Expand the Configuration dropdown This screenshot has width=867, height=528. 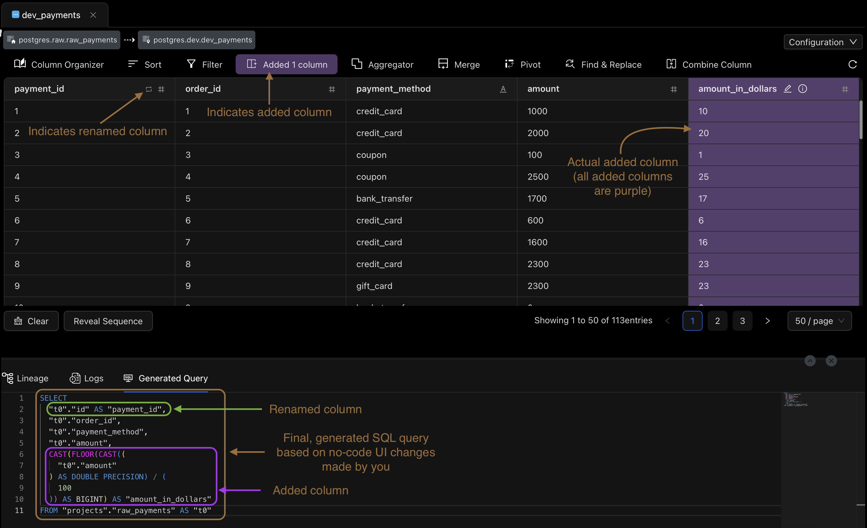click(823, 42)
